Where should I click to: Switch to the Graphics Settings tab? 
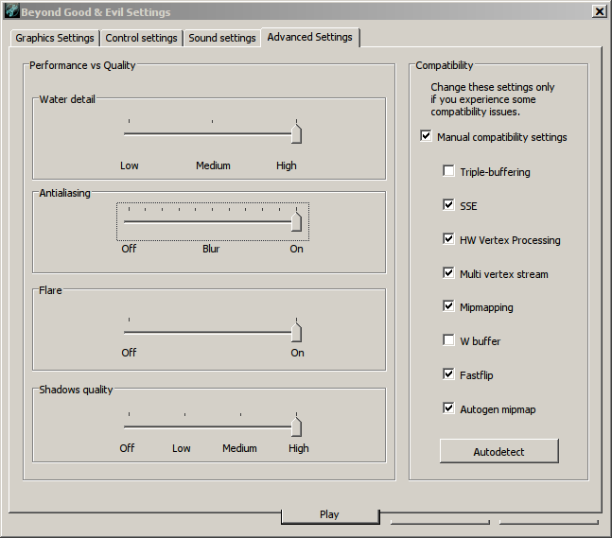coord(55,38)
